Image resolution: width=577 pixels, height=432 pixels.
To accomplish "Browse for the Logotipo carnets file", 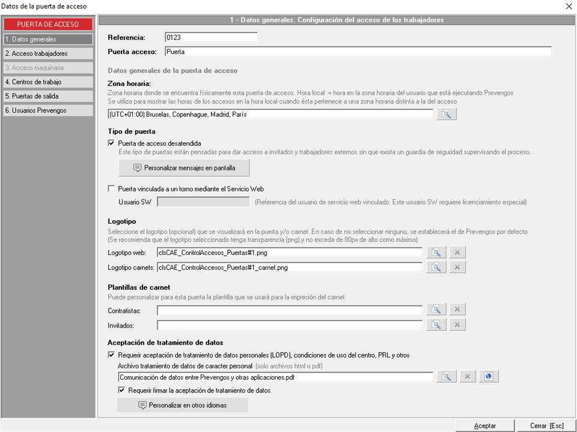I will 436,267.
